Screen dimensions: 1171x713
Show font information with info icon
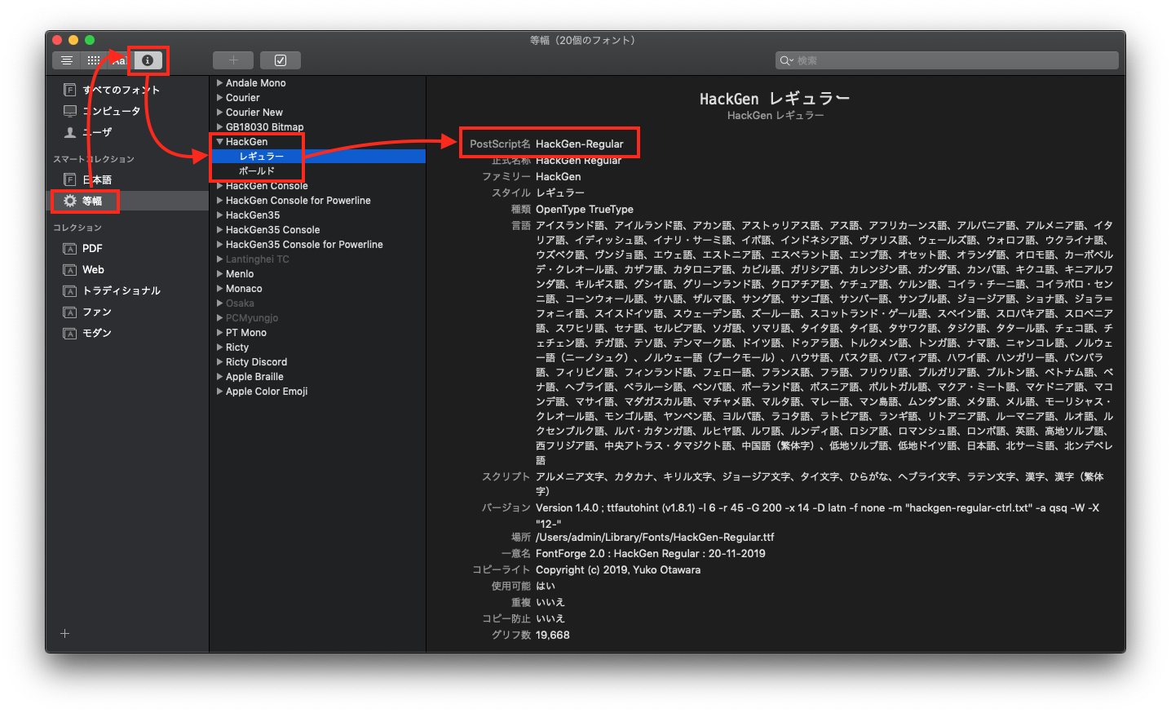coord(148,60)
